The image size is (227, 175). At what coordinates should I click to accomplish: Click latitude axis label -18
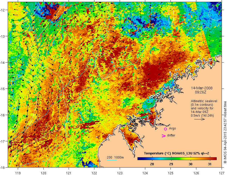tap(3, 168)
